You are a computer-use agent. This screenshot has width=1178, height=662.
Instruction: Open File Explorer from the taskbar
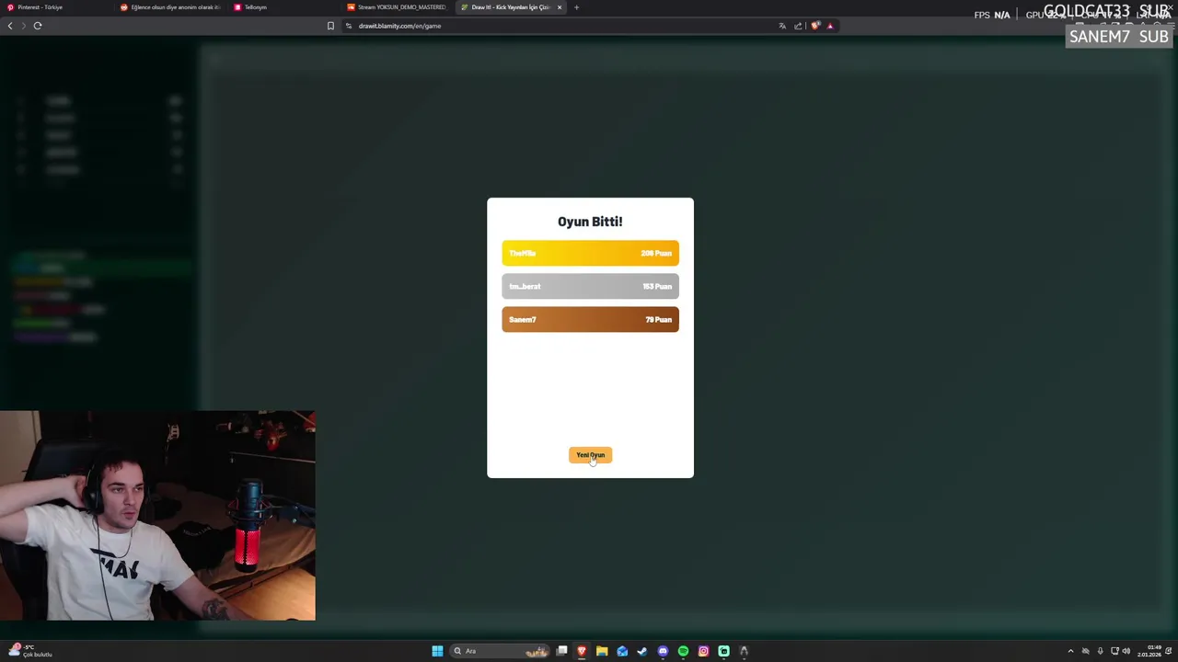[602, 651]
